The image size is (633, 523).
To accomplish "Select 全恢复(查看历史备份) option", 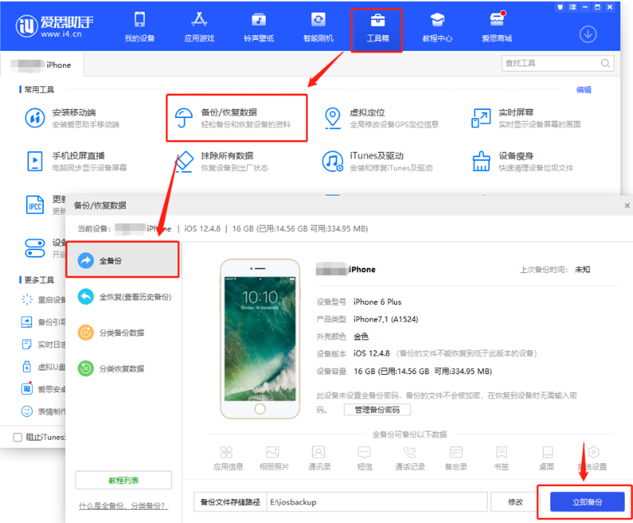I will pyautogui.click(x=124, y=297).
